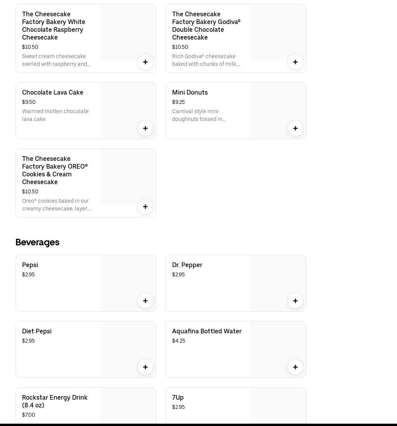The height and width of the screenshot is (426, 397).
Task: Click the Pepsi item name
Action: click(x=30, y=265)
